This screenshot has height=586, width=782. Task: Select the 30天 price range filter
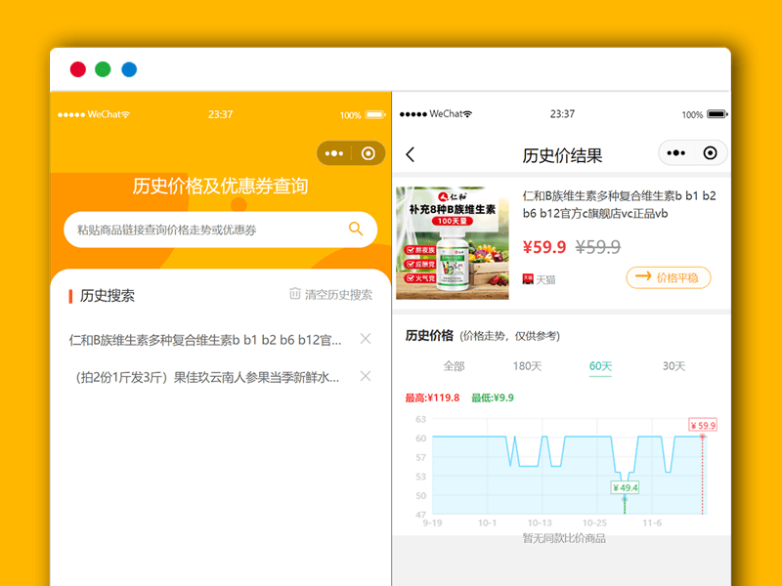[672, 365]
